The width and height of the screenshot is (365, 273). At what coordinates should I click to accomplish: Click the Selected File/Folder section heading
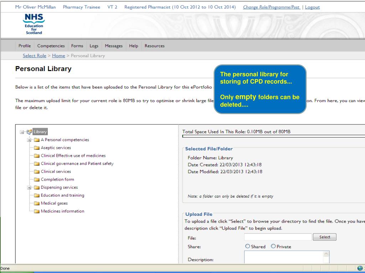coord(209,149)
